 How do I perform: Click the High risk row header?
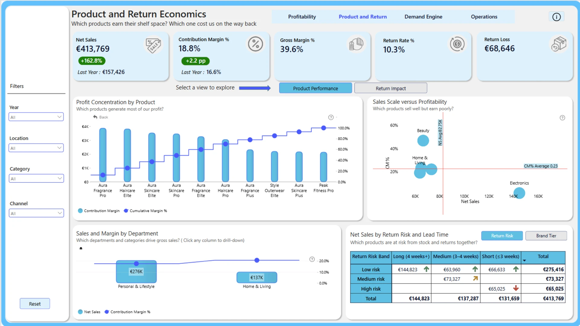pos(371,289)
